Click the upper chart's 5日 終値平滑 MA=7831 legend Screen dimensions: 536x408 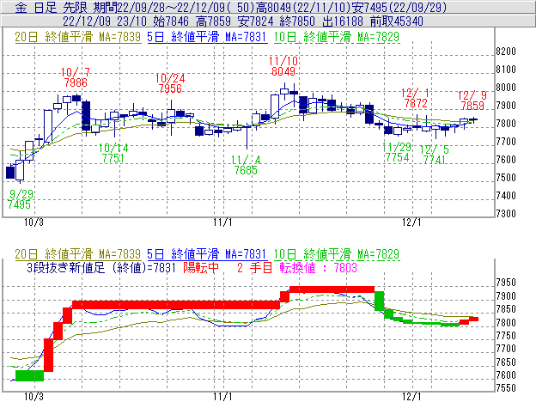pos(207,37)
